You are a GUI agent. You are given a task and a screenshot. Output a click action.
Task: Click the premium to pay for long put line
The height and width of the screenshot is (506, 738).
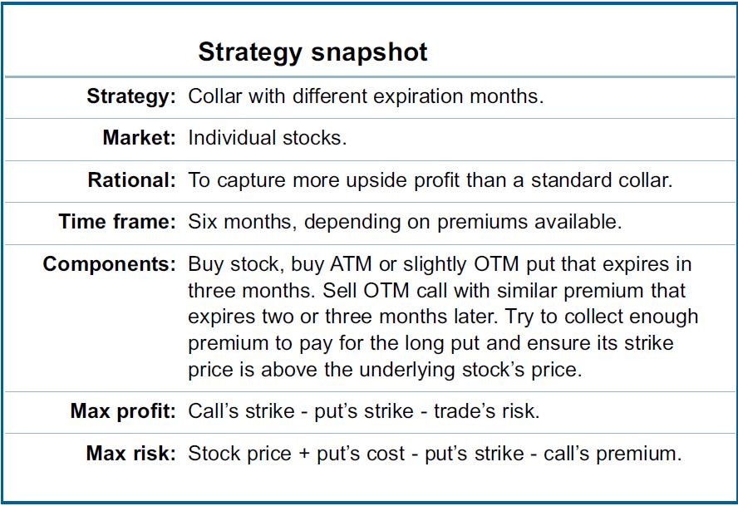(430, 343)
